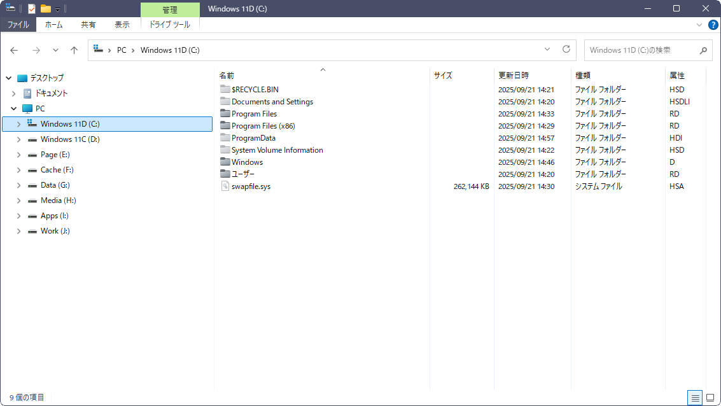Expand the Page (E:) drive node
The width and height of the screenshot is (721, 406).
(19, 155)
